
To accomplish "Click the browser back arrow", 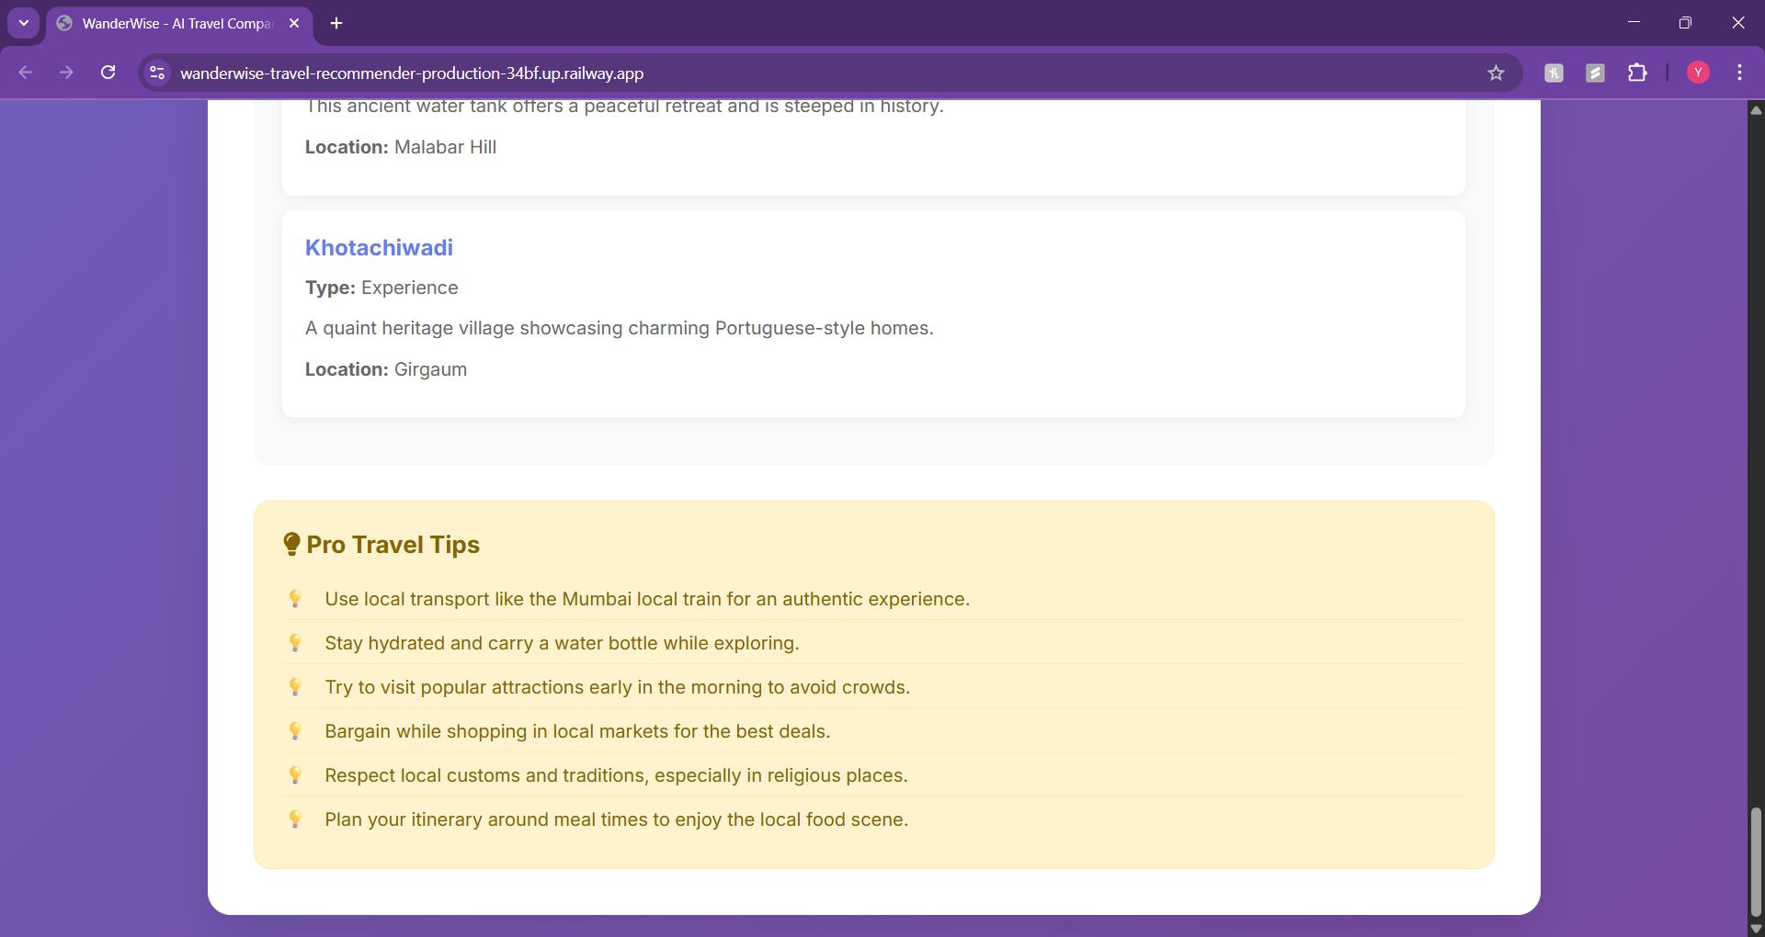I will coord(26,73).
